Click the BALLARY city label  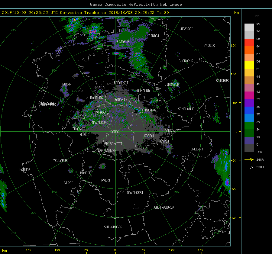point(197,149)
